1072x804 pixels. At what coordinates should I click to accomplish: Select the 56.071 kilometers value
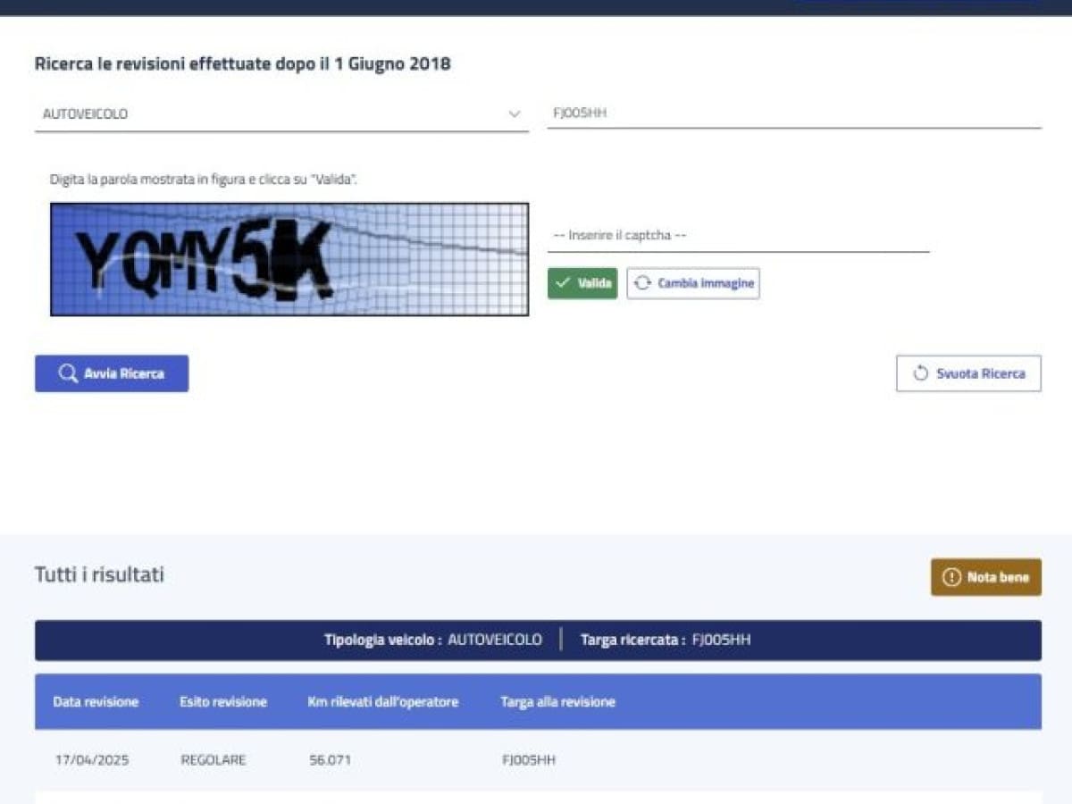click(x=330, y=760)
